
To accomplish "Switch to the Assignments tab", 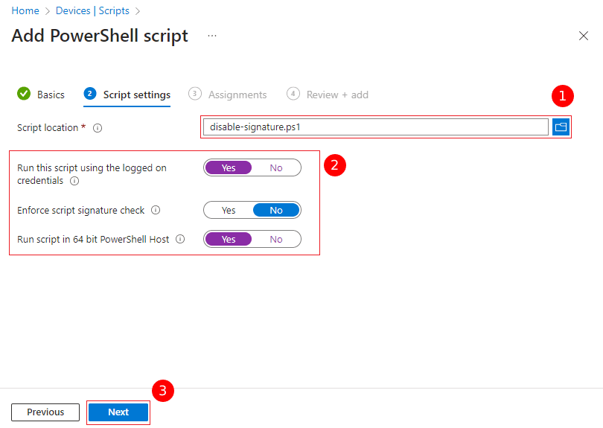I will click(237, 95).
